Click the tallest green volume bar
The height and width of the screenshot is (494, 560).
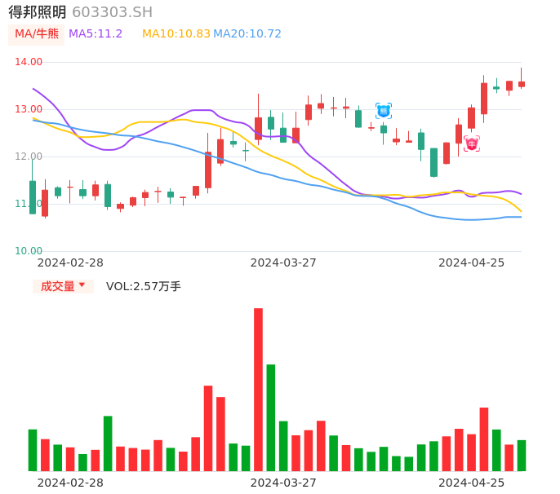[x=271, y=417]
